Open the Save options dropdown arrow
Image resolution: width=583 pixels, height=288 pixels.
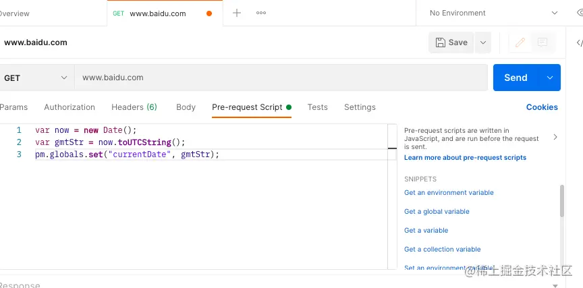[x=482, y=42]
